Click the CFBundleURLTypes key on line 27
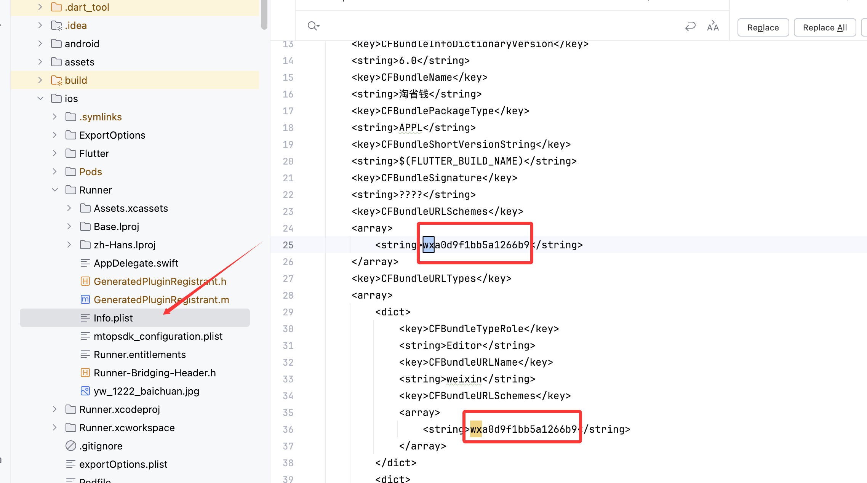Viewport: 867px width, 483px height. point(429,278)
